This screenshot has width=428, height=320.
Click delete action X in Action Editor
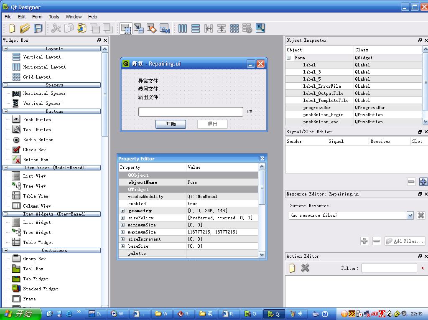pos(305,268)
